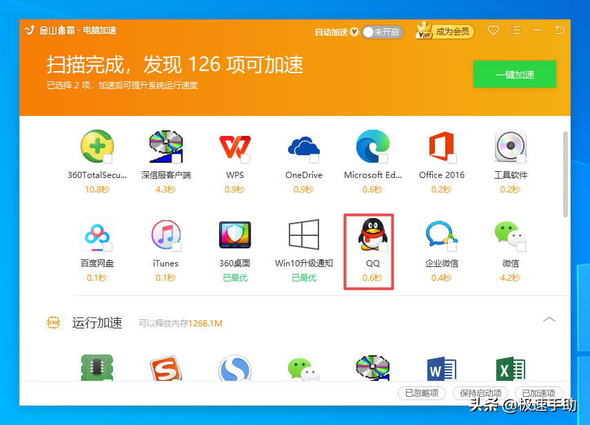Click the 工具软件 disc icon
Image resolution: width=590 pixels, height=425 pixels.
[x=510, y=146]
